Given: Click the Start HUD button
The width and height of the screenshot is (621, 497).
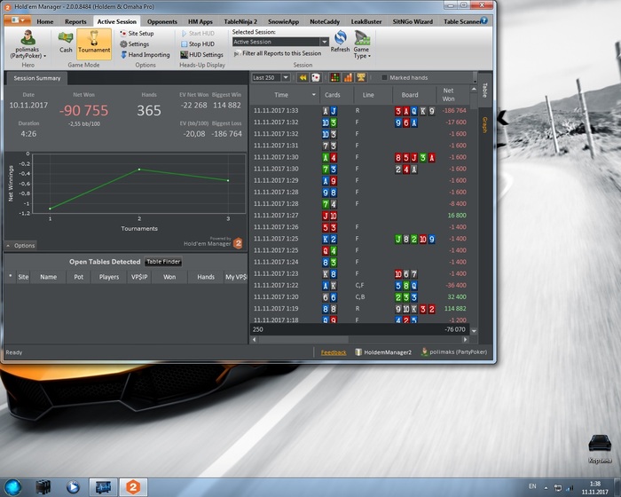Looking at the screenshot, I should click(198, 34).
